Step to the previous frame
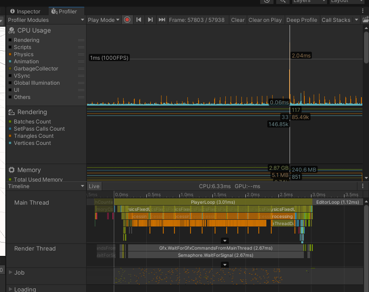Image resolution: width=369 pixels, height=292 pixels. [139, 20]
